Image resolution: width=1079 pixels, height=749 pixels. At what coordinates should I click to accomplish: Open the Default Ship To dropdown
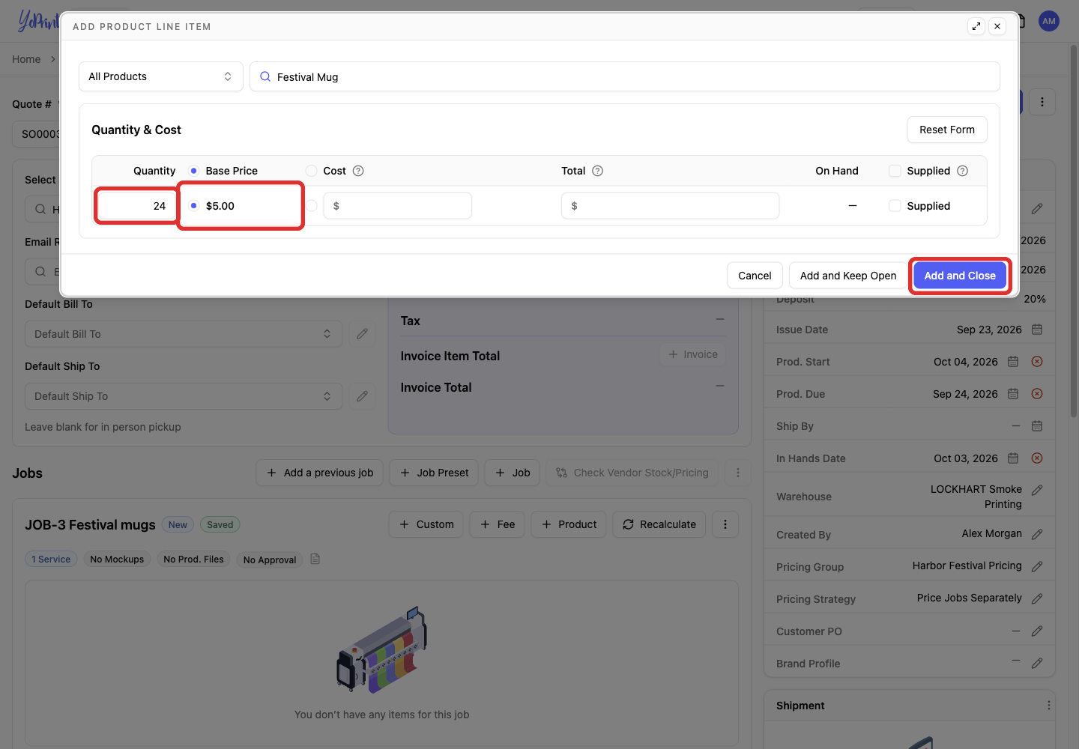(184, 396)
